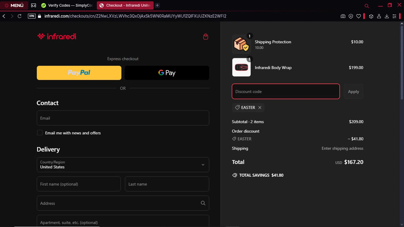This screenshot has width=404, height=227.
Task: Go forward with the forward arrow
Action: 12,16
